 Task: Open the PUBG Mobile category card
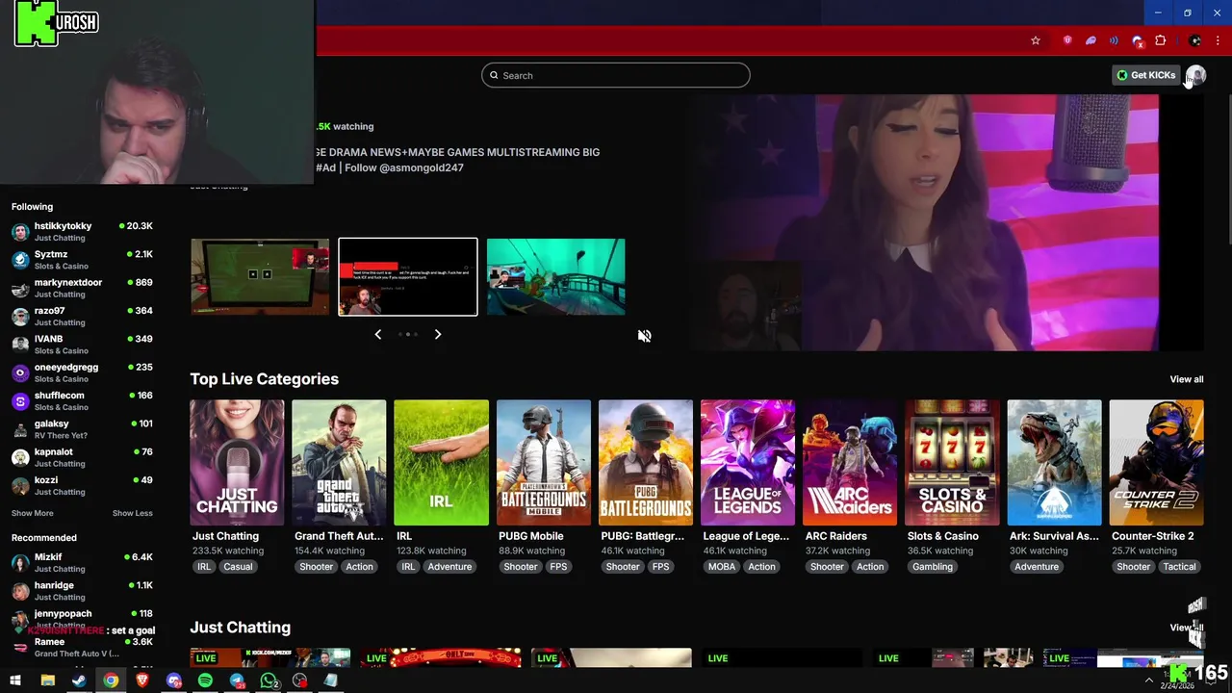(x=543, y=463)
